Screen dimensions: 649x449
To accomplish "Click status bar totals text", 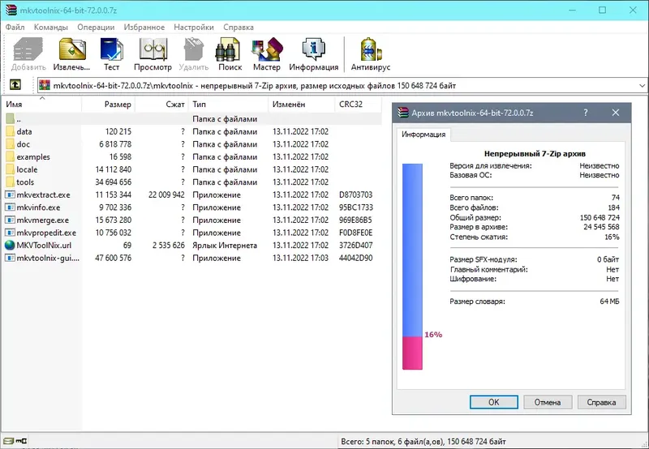I will [x=423, y=442].
